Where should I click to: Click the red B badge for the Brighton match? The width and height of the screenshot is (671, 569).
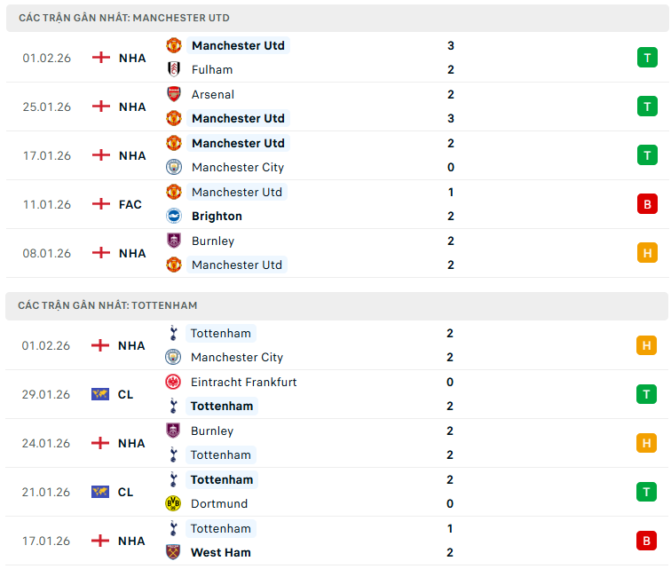(647, 204)
